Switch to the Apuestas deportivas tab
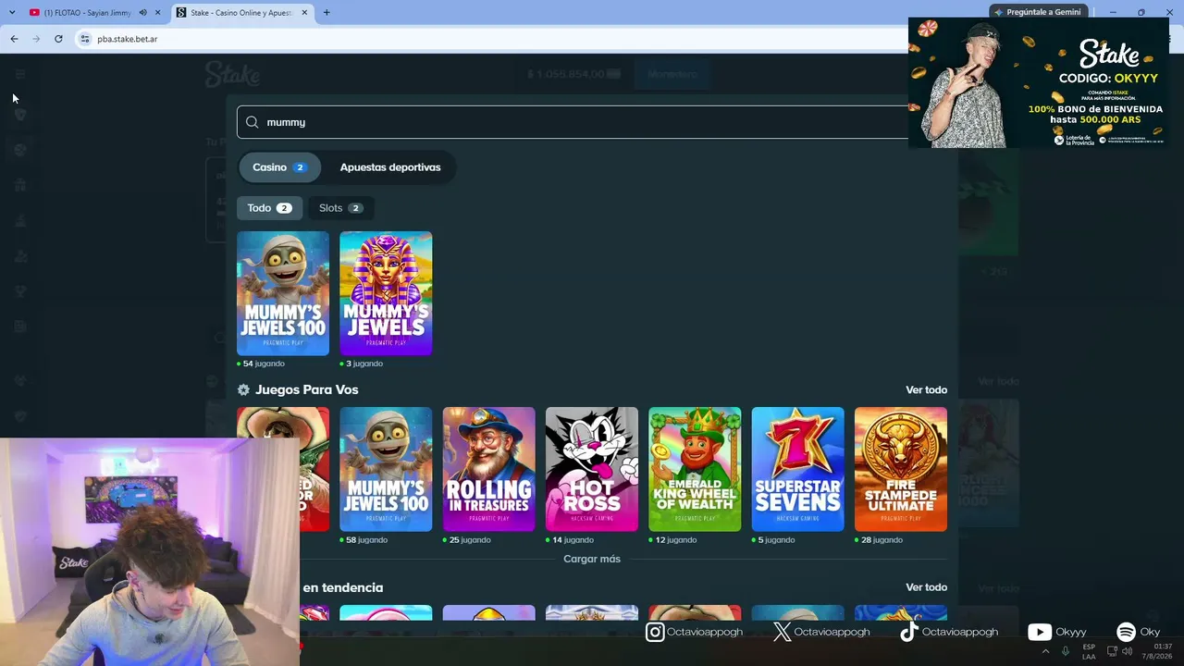The height and width of the screenshot is (666, 1184). pyautogui.click(x=390, y=167)
